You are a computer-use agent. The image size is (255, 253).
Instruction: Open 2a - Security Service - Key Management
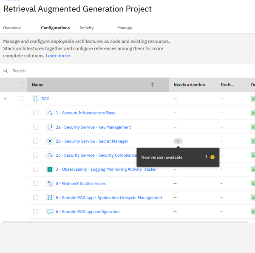click(x=93, y=127)
